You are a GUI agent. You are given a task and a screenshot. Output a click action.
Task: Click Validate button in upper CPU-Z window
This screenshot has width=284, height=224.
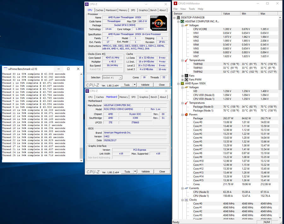(x=145, y=85)
